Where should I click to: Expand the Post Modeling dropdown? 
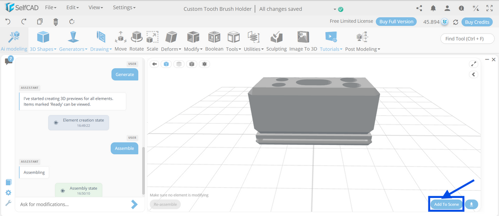pyautogui.click(x=363, y=49)
